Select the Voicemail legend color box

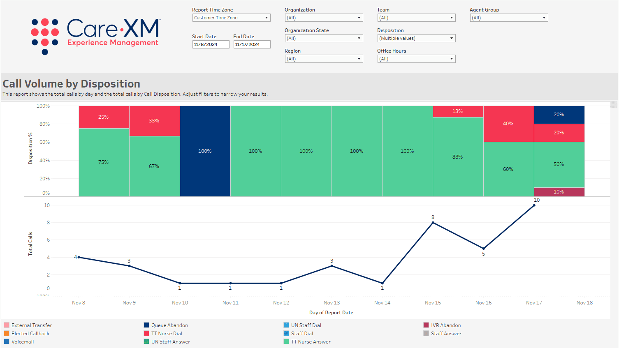pyautogui.click(x=7, y=341)
